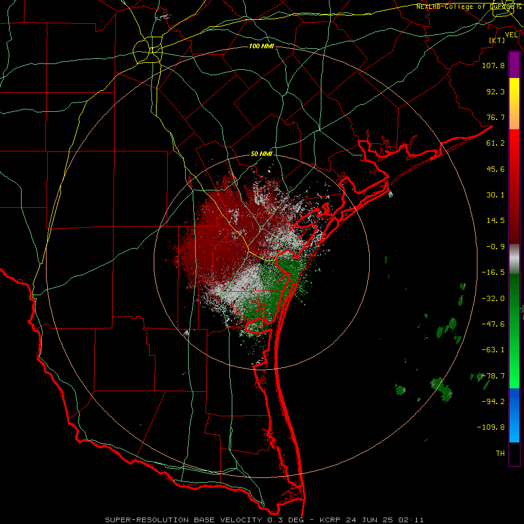
Task: Pick the black TH segment of the scale
Action: coord(514,454)
